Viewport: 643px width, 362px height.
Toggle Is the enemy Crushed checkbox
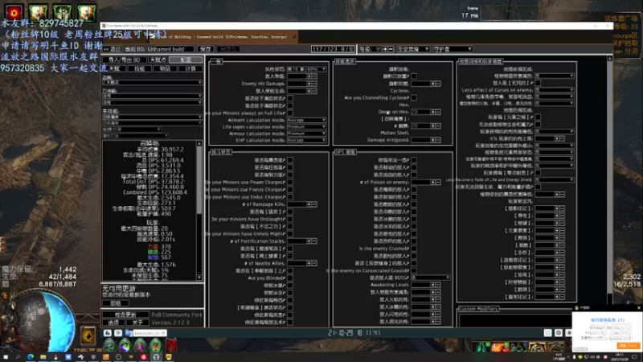414,249
